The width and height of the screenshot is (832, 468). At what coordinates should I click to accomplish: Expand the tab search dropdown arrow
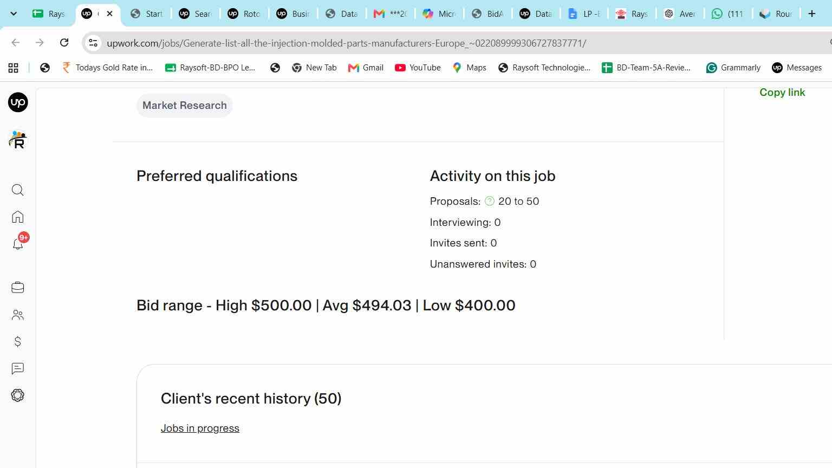coord(14,14)
